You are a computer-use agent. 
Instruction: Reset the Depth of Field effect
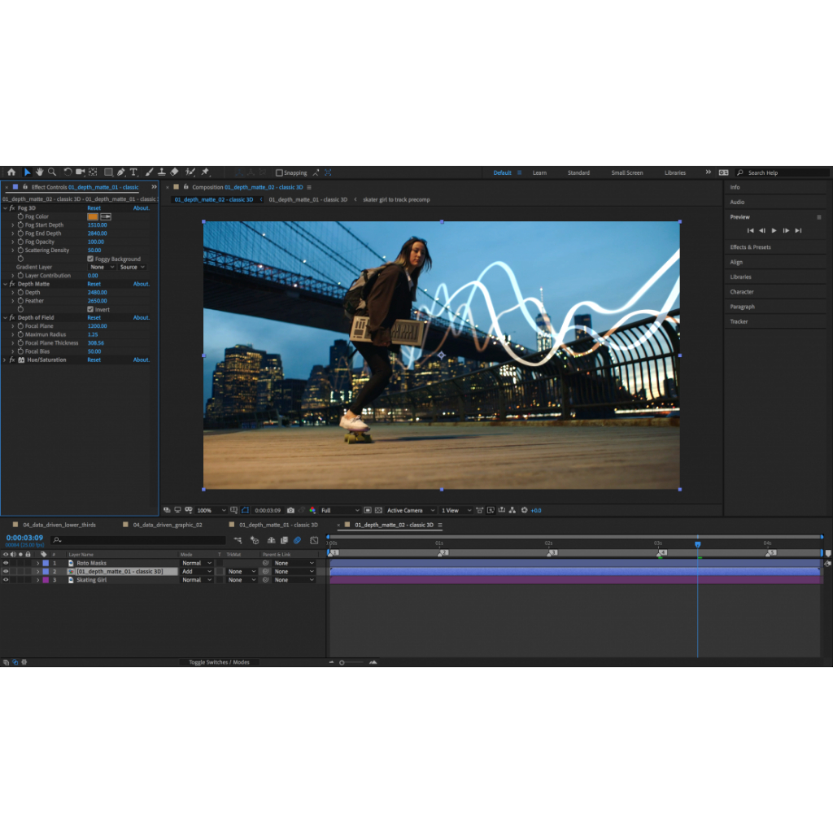click(95, 317)
